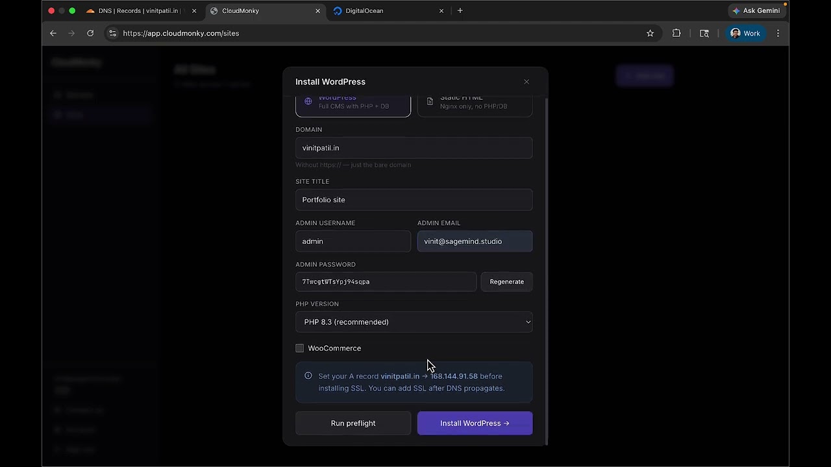Close the DigitalOcean browser tab

pos(441,11)
